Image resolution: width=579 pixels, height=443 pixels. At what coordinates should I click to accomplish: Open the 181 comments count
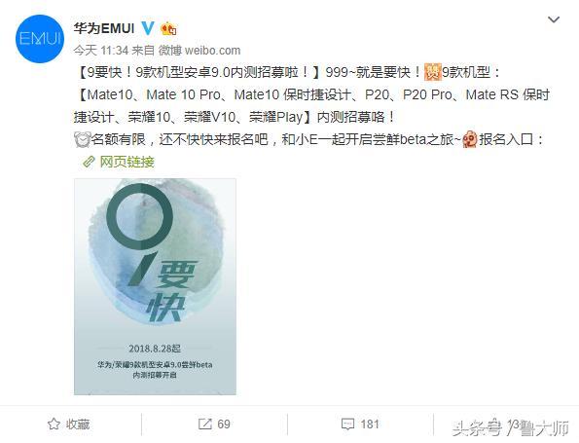coord(370,424)
